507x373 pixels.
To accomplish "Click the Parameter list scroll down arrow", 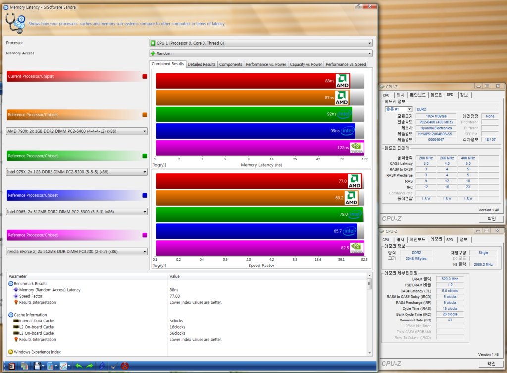I will 369,353.
